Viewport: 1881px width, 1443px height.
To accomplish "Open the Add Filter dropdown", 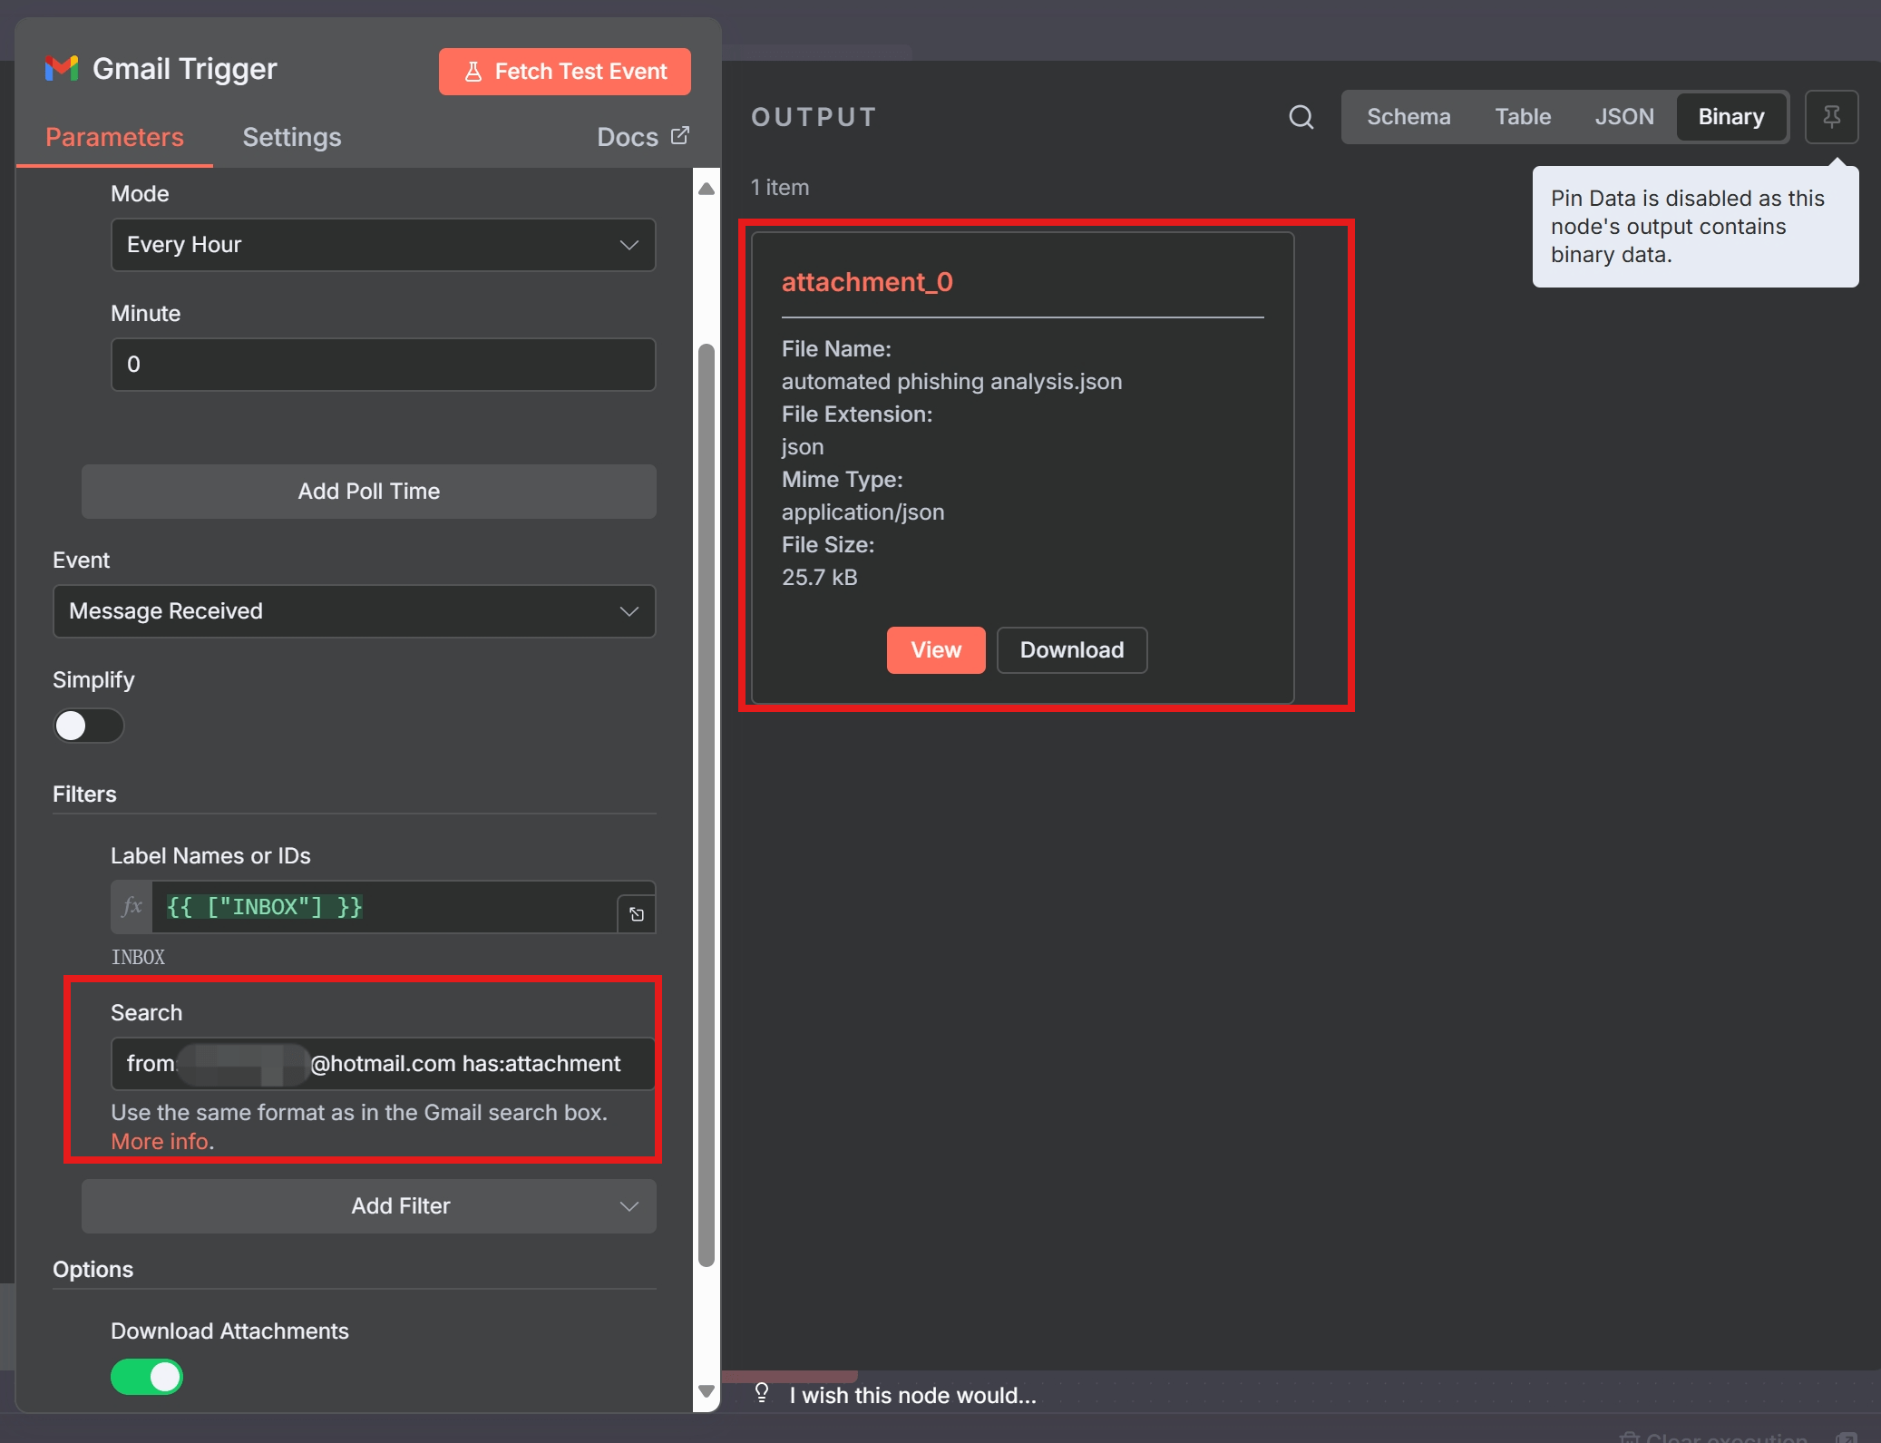I will coord(369,1206).
